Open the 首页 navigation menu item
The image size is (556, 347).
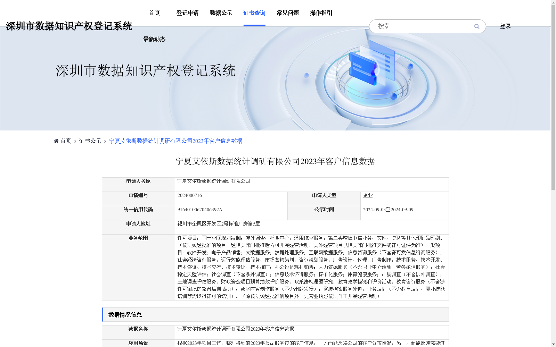(154, 13)
